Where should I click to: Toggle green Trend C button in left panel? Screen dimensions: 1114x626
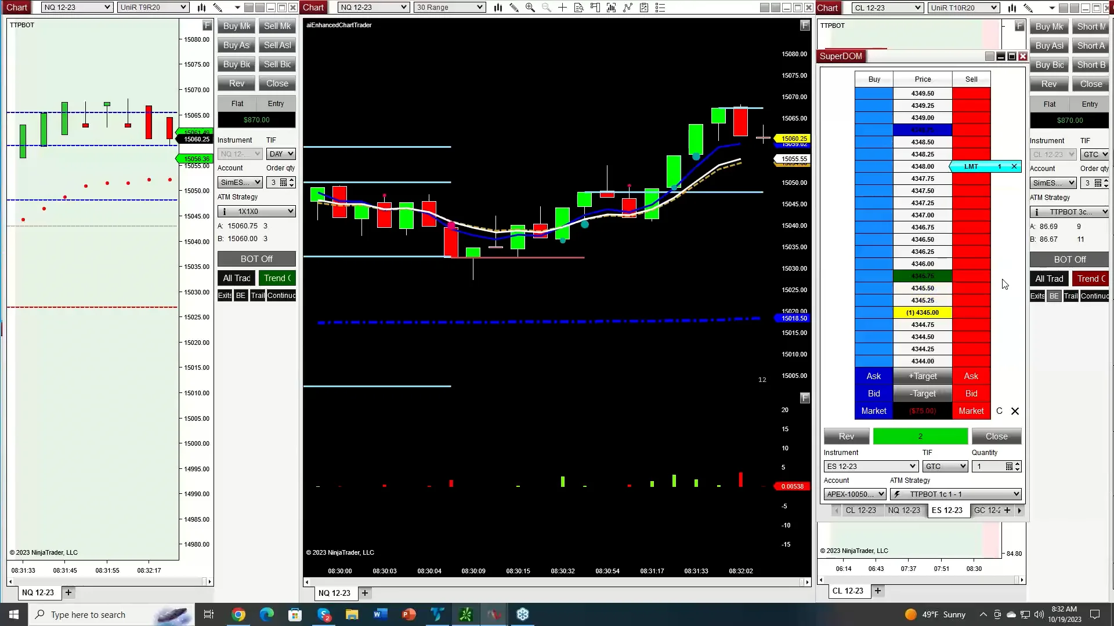(x=277, y=278)
